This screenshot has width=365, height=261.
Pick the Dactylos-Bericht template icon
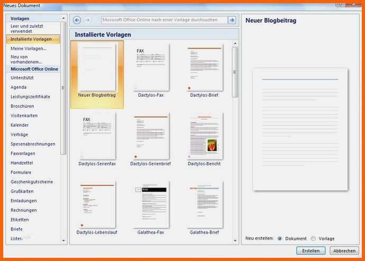[x=204, y=136]
